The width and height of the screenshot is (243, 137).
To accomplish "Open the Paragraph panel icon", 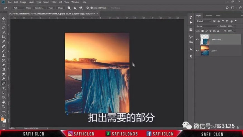I will pyautogui.click(x=191, y=56).
